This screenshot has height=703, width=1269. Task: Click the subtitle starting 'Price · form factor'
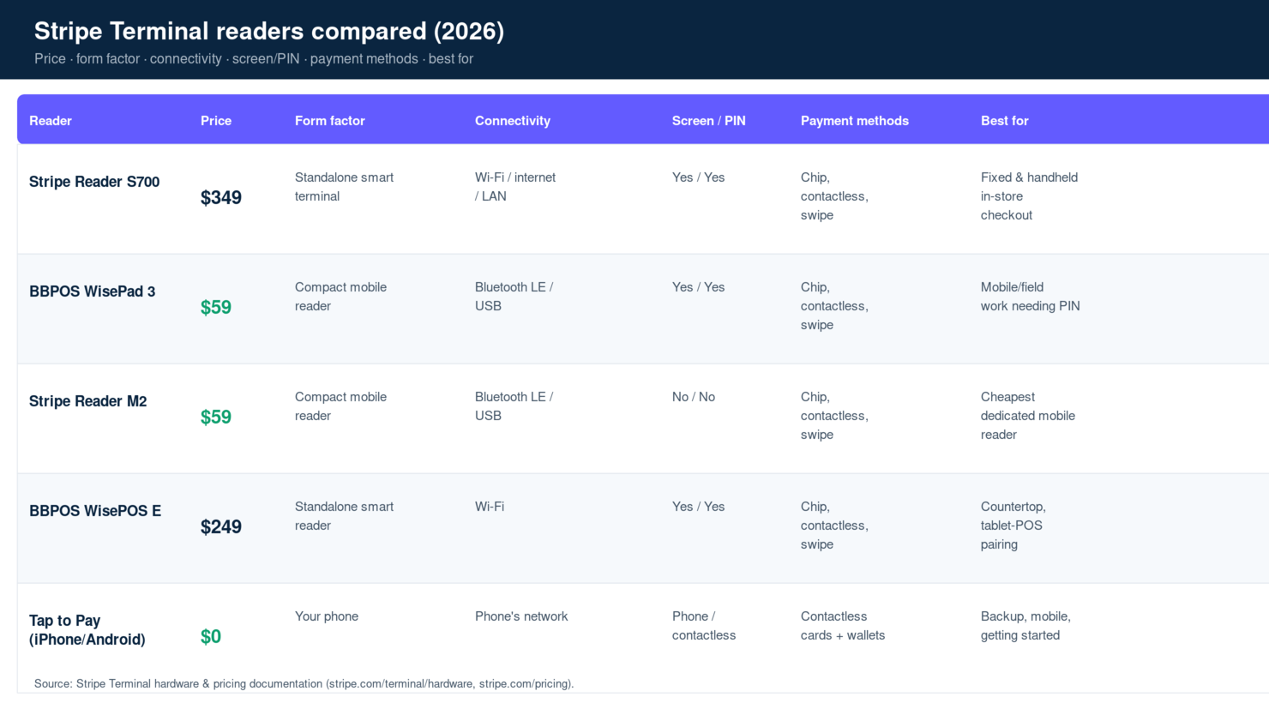click(254, 58)
